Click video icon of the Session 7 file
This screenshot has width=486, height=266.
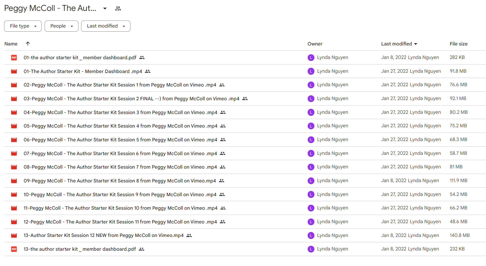[14, 167]
